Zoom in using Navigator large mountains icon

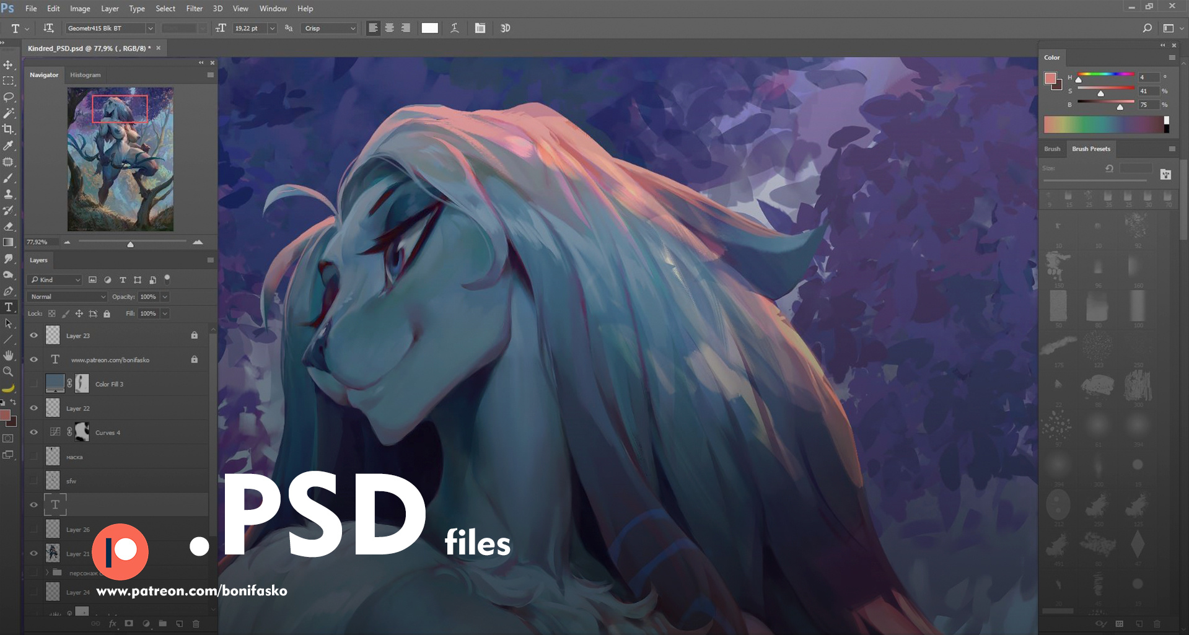[198, 242]
